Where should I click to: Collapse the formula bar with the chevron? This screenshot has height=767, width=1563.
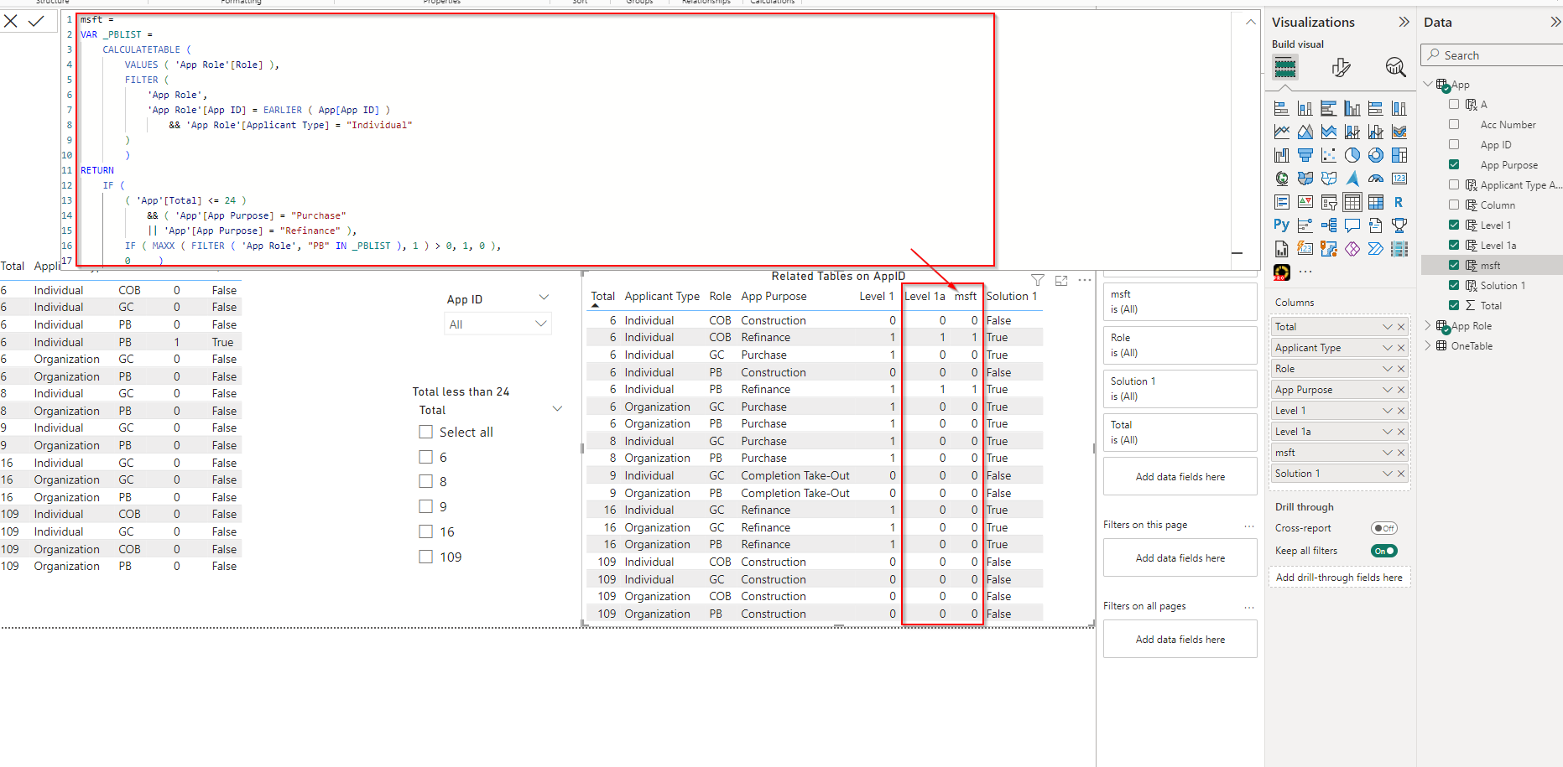click(x=1250, y=23)
